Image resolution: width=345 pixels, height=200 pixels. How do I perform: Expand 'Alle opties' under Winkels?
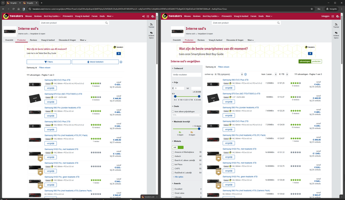(178, 177)
